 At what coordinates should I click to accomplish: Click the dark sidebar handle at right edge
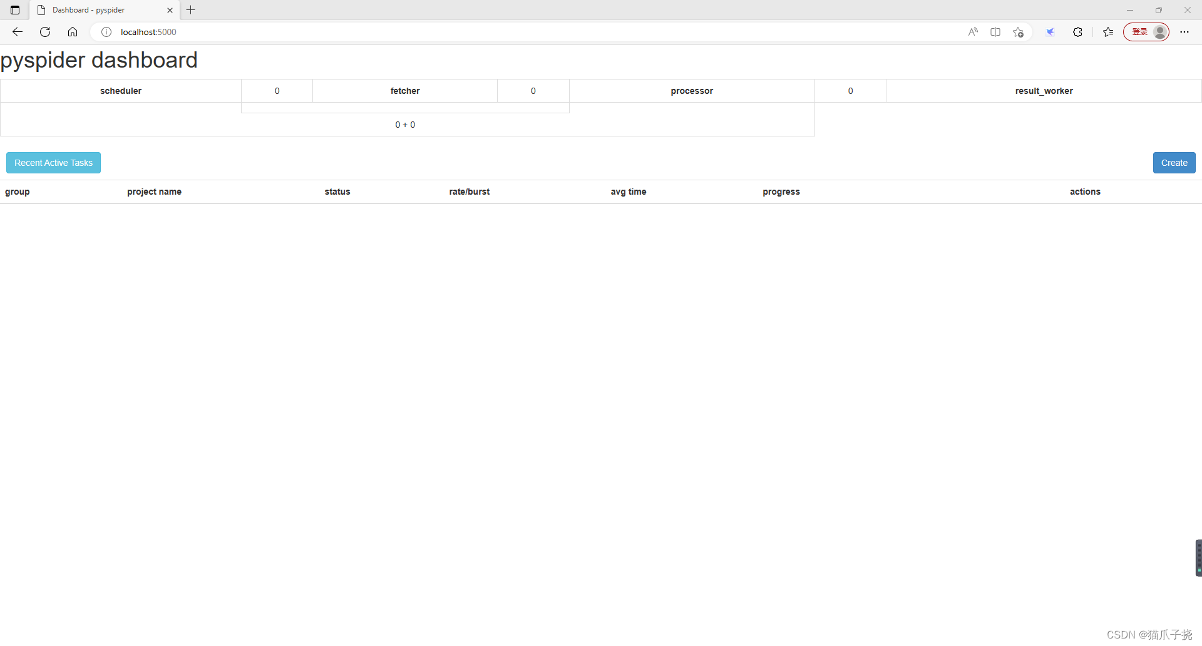(1198, 558)
